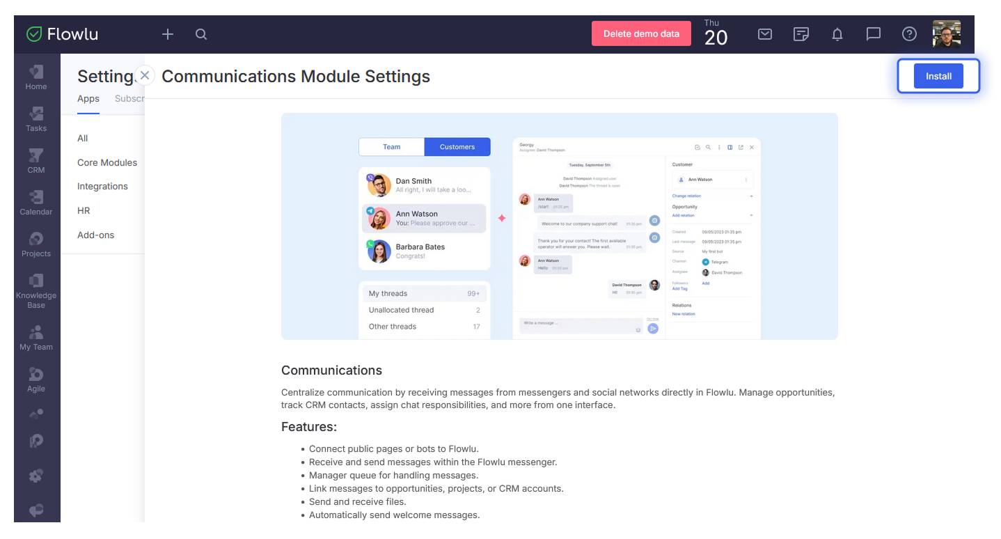Screen dimensions: 1001x539
Task: Open Tasks in the sidebar
Action: (x=36, y=119)
